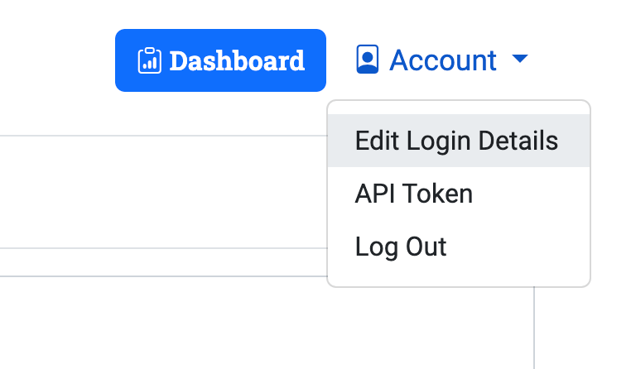Click the clipboard chart icon on Dashboard
Viewport: 631px width, 369px height.
click(149, 60)
